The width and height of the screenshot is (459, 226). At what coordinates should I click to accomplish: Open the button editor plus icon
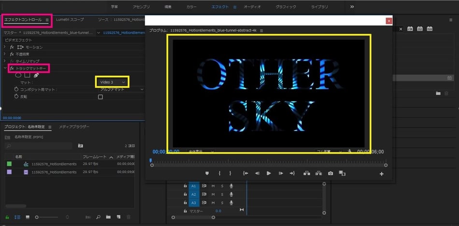tap(382, 174)
